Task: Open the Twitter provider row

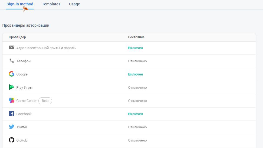Action: click(x=129, y=127)
